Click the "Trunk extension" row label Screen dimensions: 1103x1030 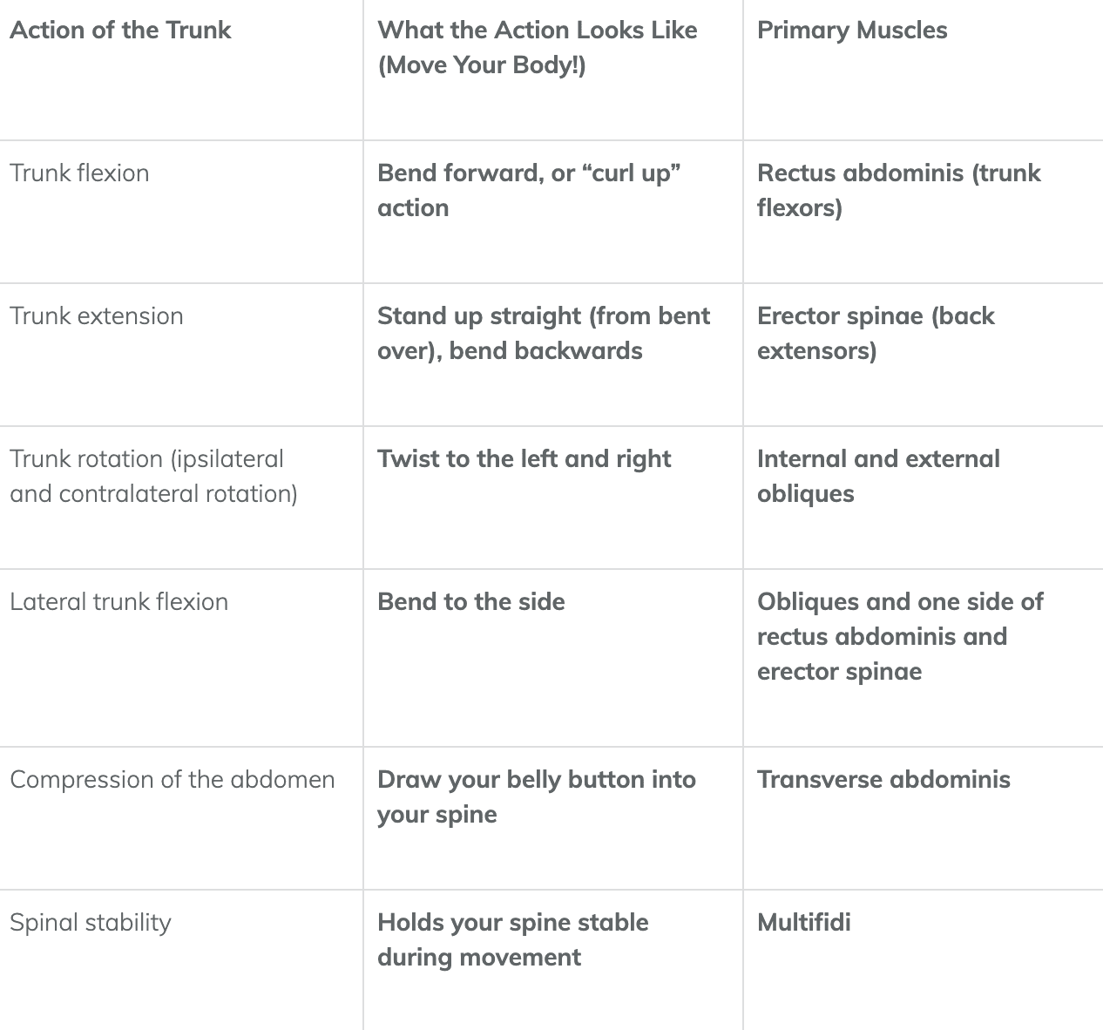click(x=97, y=316)
